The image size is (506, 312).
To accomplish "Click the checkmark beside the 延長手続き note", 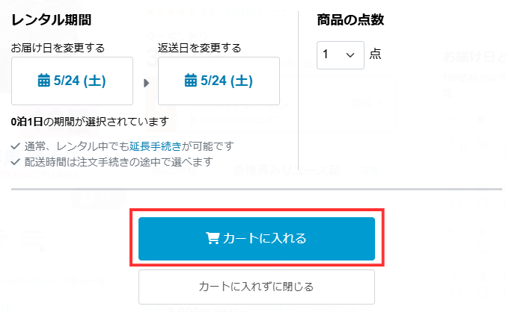I will (16, 146).
